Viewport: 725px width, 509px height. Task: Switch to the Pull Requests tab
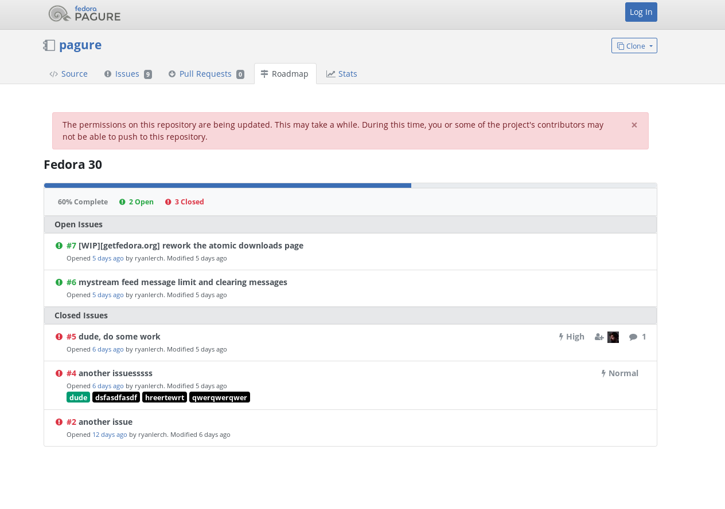(x=206, y=74)
